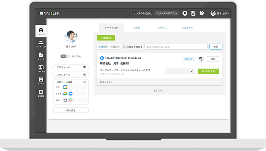Click pencil icon in meeting memo field
Viewport: 266px width, 151px height.
(192, 71)
